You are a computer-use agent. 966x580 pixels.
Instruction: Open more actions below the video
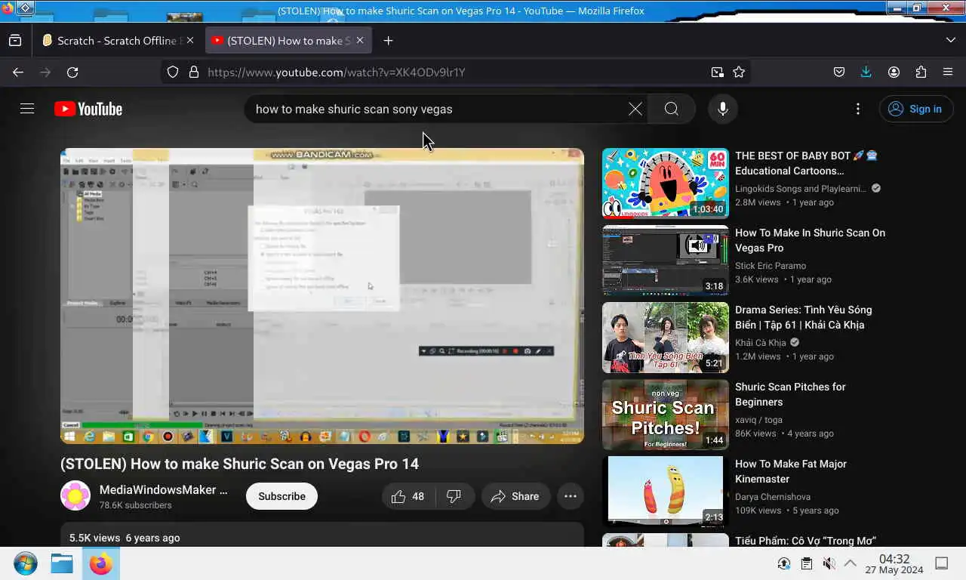pyautogui.click(x=571, y=496)
